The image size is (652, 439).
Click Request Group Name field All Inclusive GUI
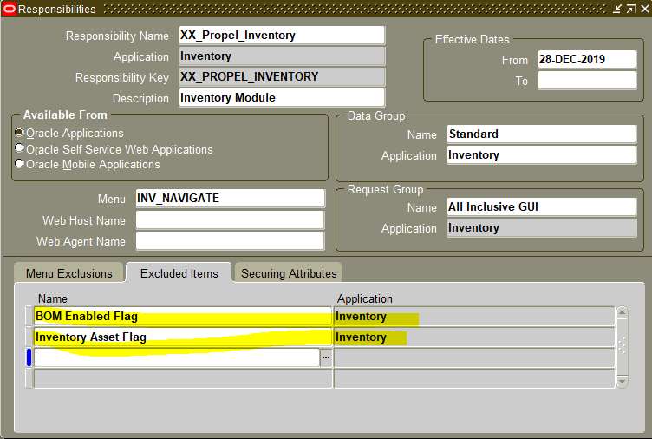(541, 206)
